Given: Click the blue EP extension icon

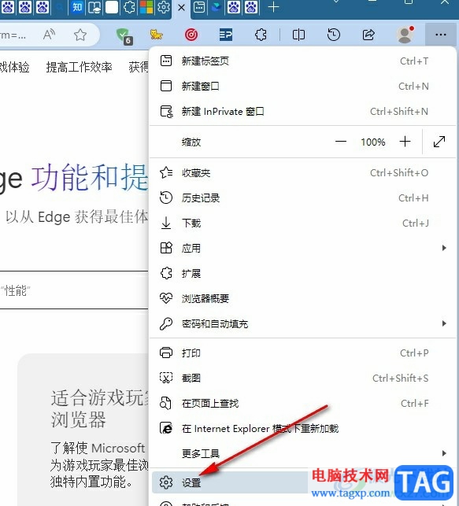Looking at the screenshot, I should [x=226, y=35].
